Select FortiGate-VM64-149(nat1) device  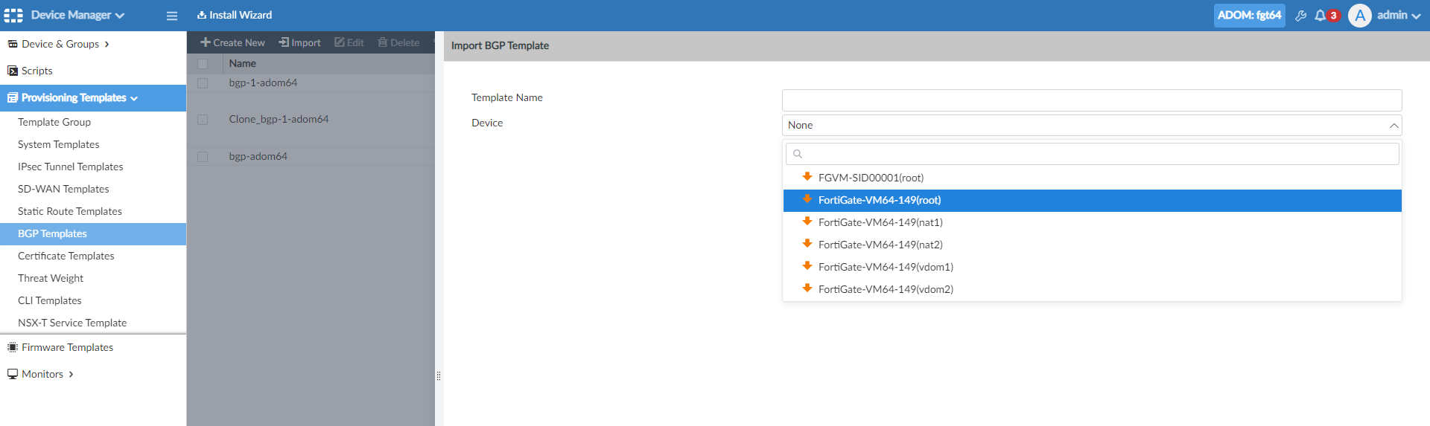[x=1092, y=222]
